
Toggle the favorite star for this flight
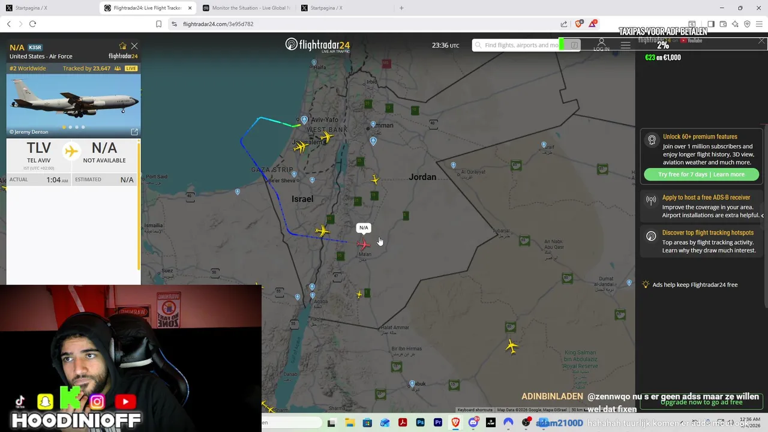[x=123, y=46]
